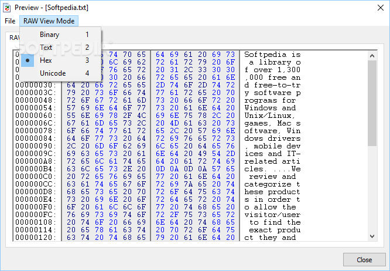This screenshot has width=390, height=271.
Task: Click the Preview app icon in title bar
Action: pyautogui.click(x=7, y=8)
